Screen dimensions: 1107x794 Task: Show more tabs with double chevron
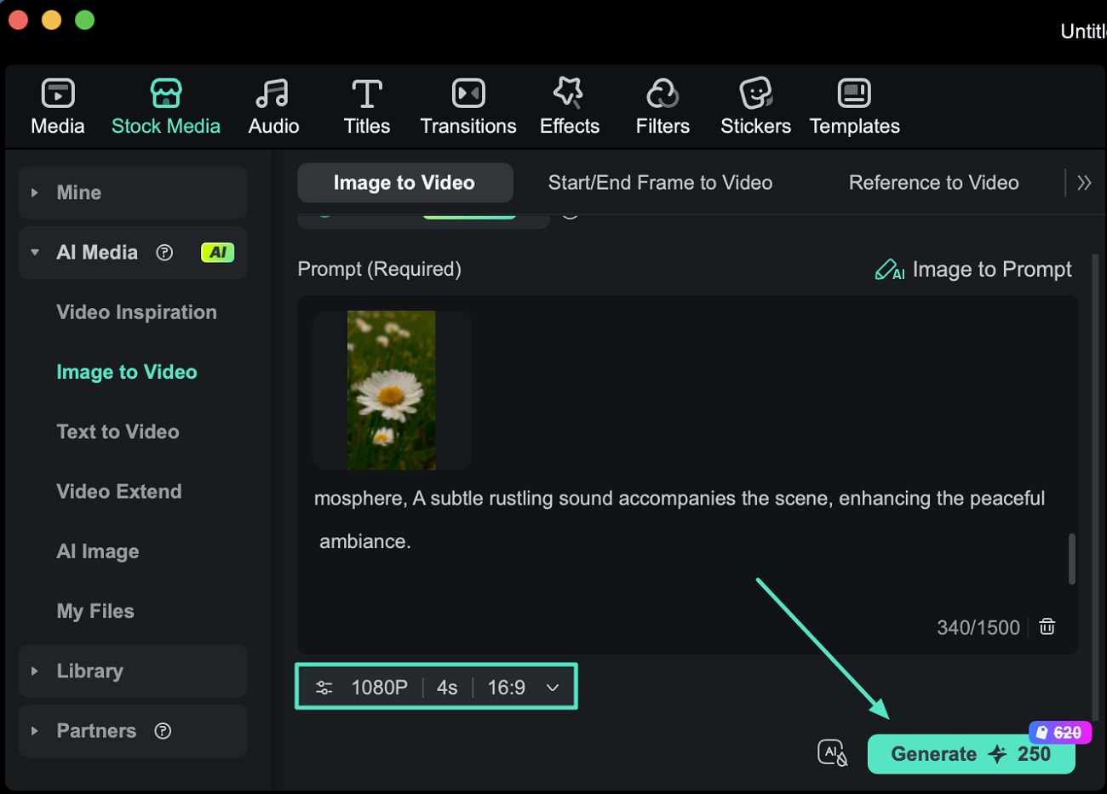[x=1084, y=183]
